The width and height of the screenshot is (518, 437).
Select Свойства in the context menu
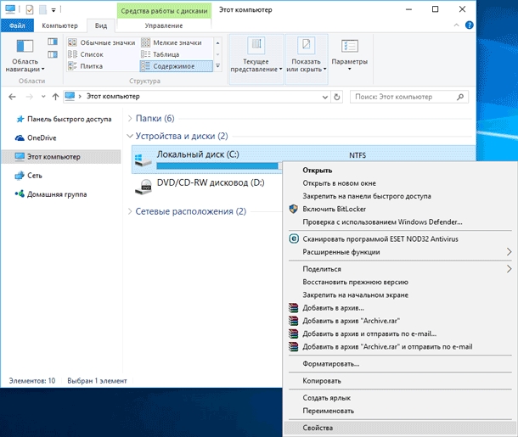318,428
